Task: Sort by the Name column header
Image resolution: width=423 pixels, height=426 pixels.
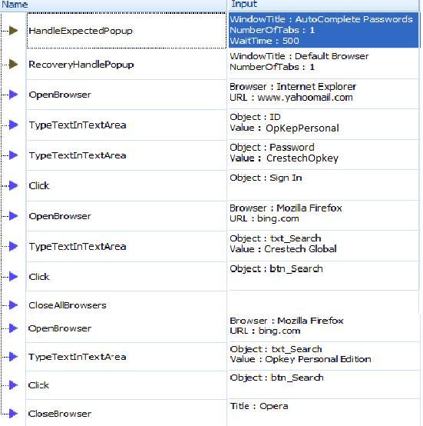Action: (x=113, y=5)
